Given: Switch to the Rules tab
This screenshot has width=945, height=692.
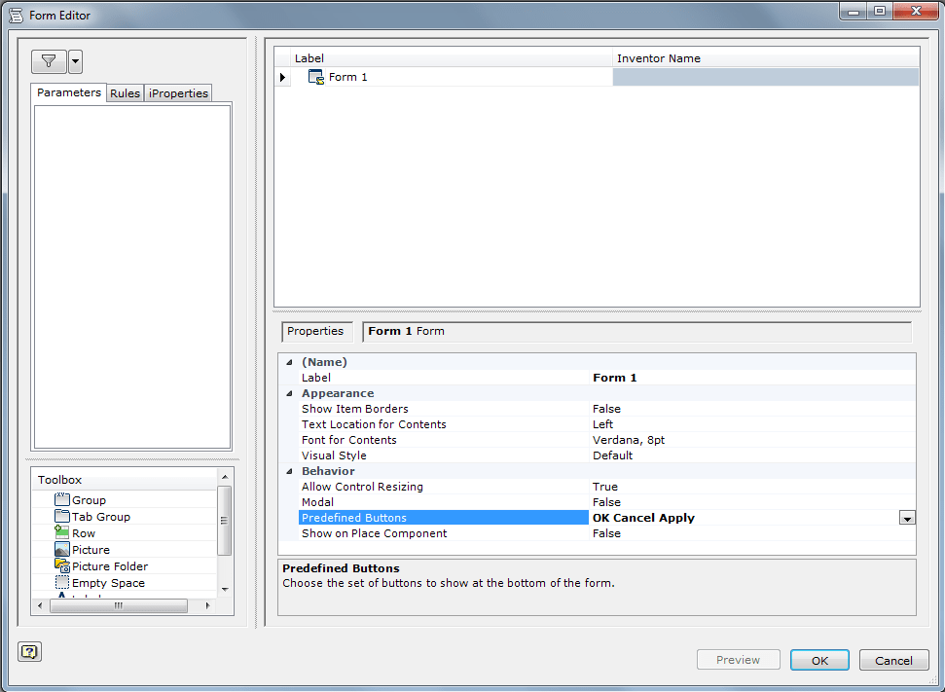Looking at the screenshot, I should [125, 92].
